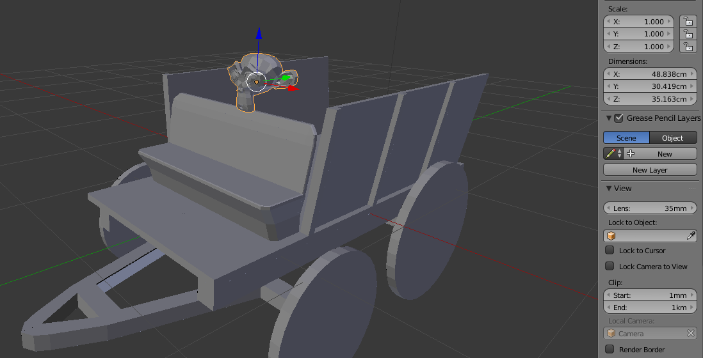
Task: Click the Dimensions Z 35.163cm field
Action: coord(650,99)
